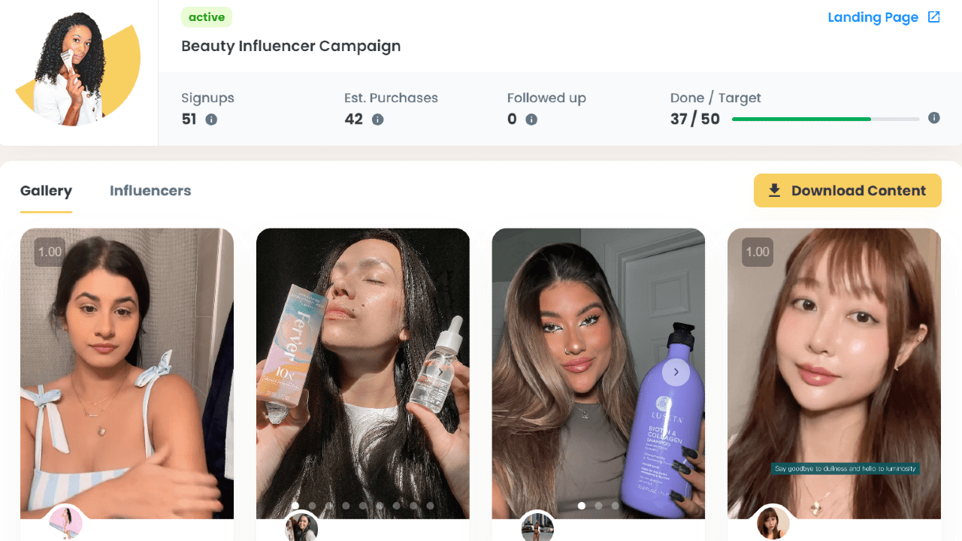Image resolution: width=962 pixels, height=541 pixels.
Task: Switch to the Gallery tab
Action: pos(46,191)
